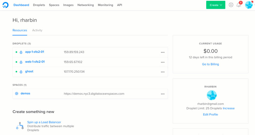
Task: Click IP address 159.89.159.243
Action: 74,52
